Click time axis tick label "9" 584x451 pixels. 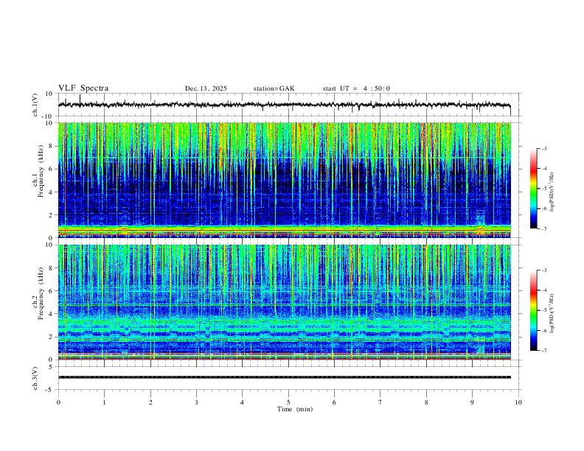pyautogui.click(x=472, y=402)
